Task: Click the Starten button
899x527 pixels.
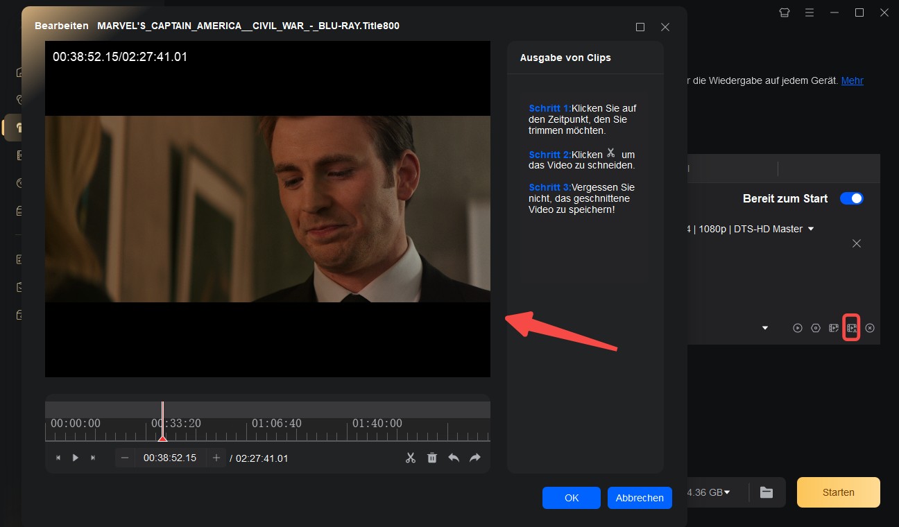Action: coord(839,492)
